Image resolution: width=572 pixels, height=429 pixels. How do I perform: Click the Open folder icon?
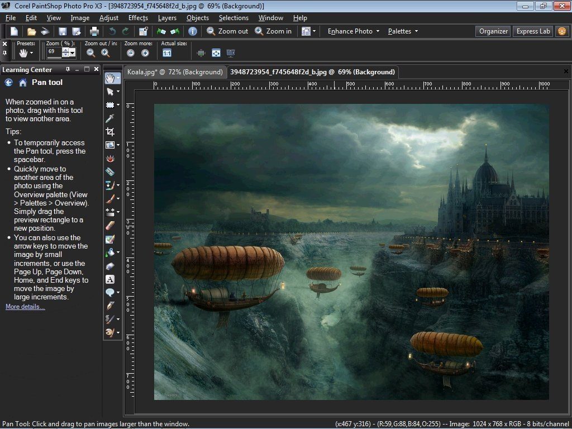click(32, 32)
